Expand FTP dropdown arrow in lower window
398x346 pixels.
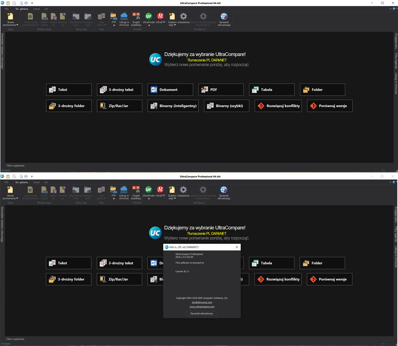point(114,199)
